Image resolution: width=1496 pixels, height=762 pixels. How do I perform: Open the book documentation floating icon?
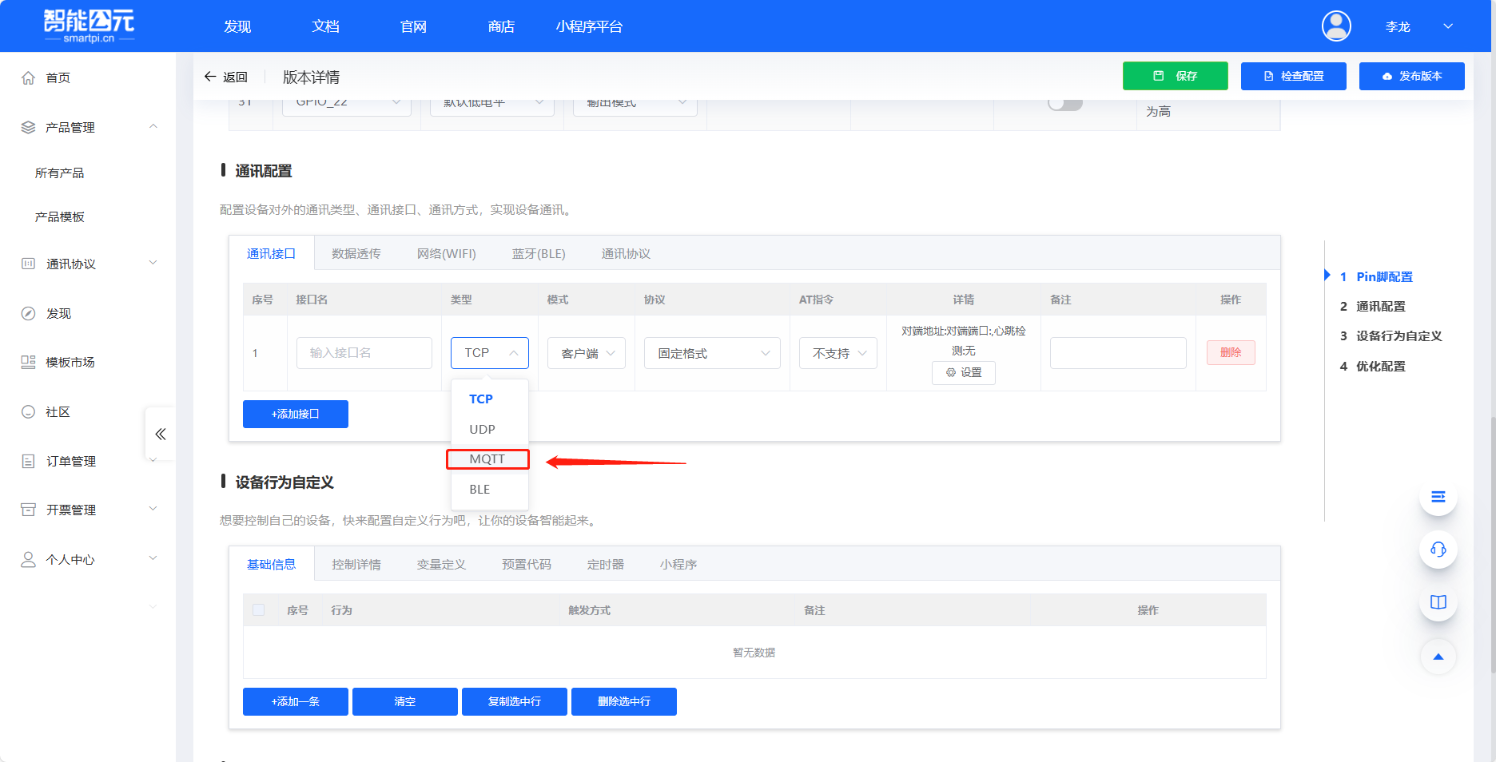pos(1438,602)
